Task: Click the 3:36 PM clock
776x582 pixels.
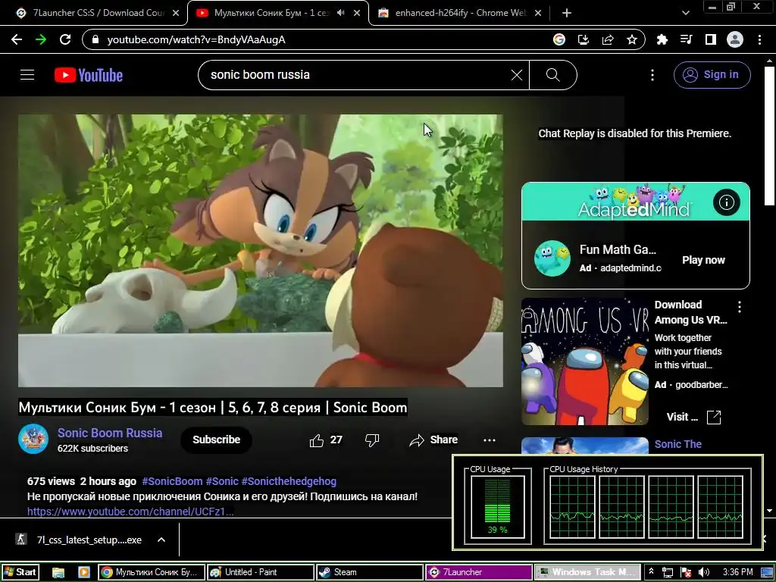Action: tap(737, 572)
